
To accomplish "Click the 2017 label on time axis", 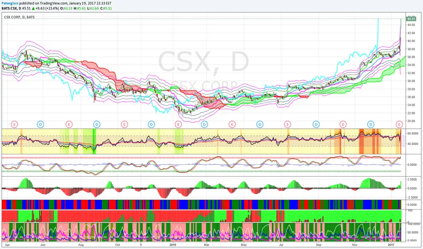I will tap(391, 245).
